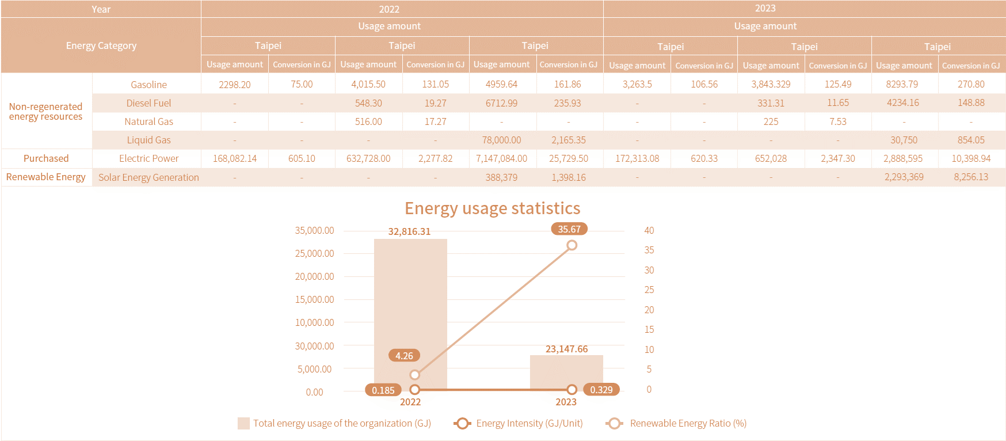1006x441 pixels.
Task: Click the Solar Energy Generation row label
Action: coord(148,177)
